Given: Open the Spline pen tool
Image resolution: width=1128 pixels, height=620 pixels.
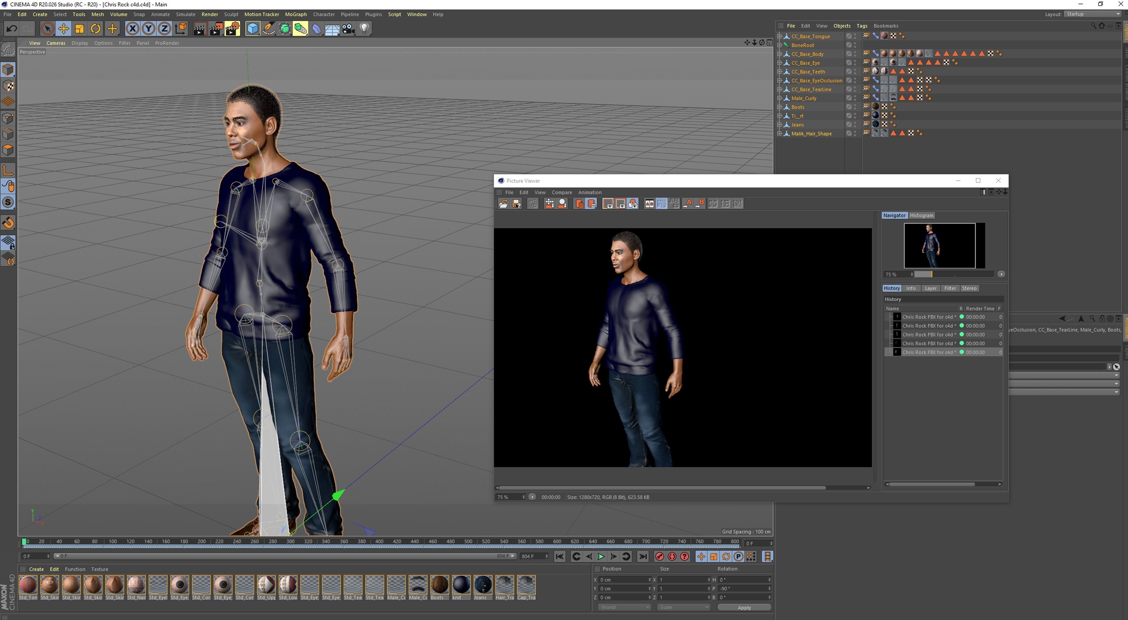Looking at the screenshot, I should point(269,29).
